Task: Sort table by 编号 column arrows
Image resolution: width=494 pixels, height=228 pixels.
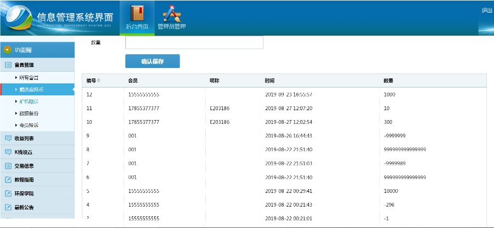Action: click(99, 81)
